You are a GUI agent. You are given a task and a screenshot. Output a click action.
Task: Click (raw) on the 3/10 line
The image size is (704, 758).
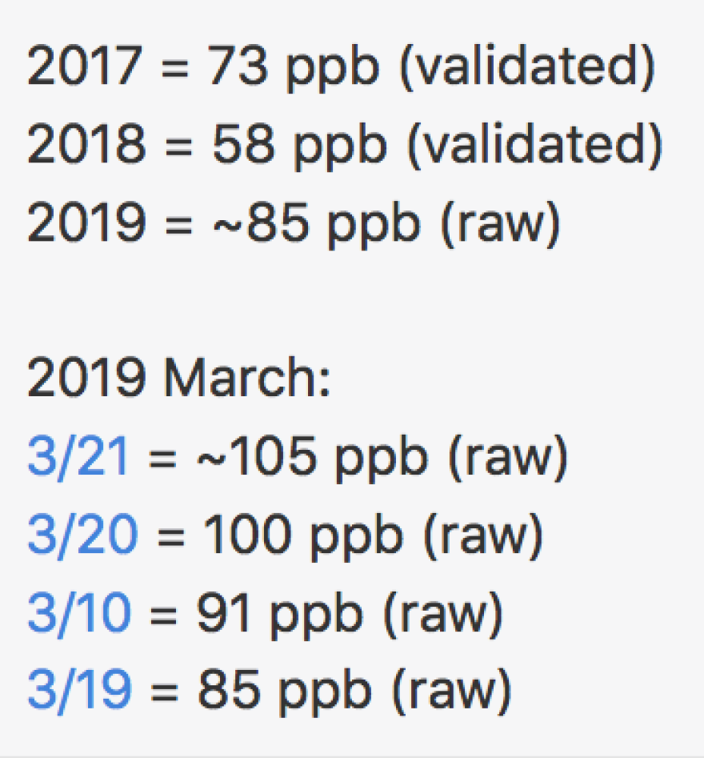click(x=443, y=613)
